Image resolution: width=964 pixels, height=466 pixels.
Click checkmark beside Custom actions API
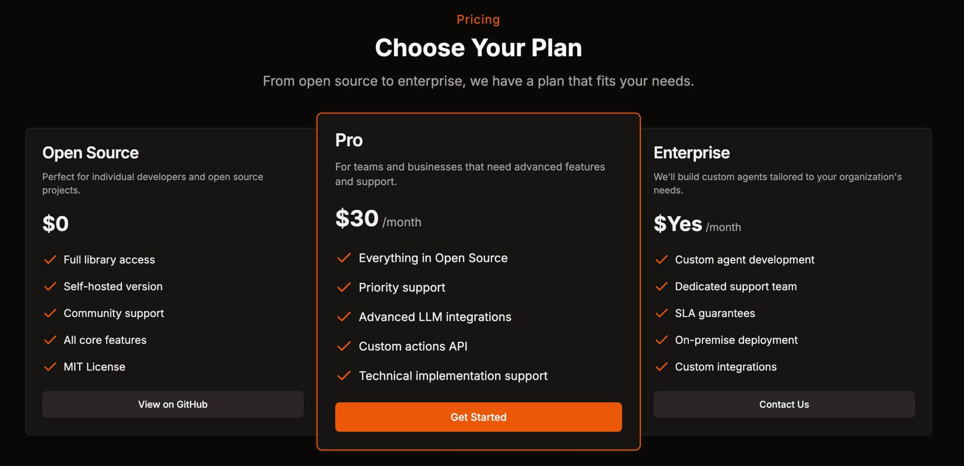[344, 346]
